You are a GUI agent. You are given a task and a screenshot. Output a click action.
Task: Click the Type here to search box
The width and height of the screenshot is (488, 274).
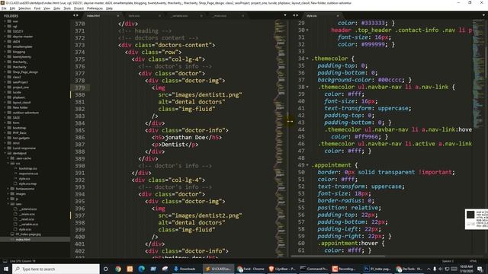point(56,269)
